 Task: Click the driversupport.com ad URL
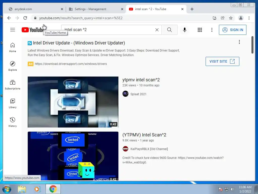(x=71, y=64)
